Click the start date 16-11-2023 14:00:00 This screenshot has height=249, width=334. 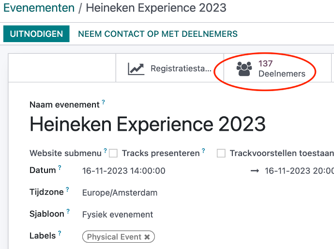[124, 171]
